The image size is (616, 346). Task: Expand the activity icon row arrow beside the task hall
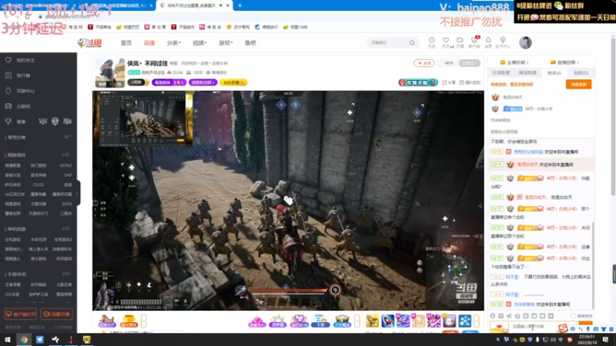[144, 321]
